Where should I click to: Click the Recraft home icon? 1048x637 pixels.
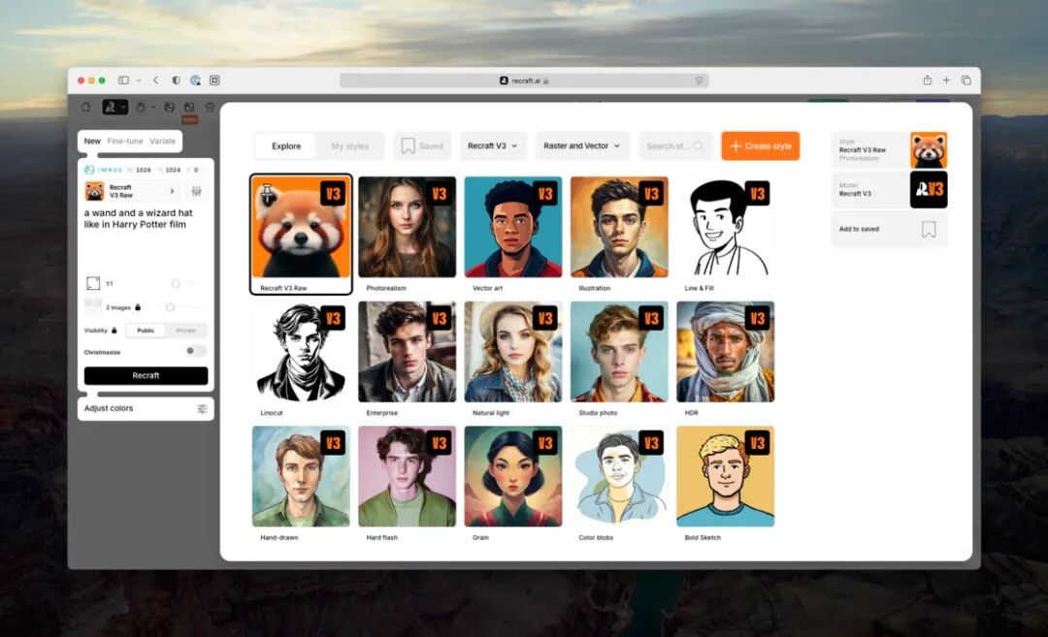85,107
